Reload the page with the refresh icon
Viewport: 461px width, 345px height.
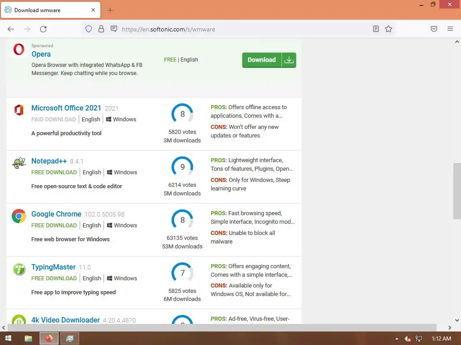click(x=43, y=29)
